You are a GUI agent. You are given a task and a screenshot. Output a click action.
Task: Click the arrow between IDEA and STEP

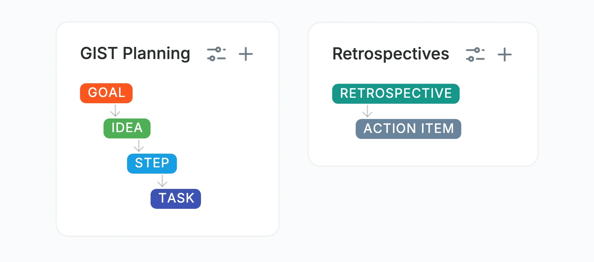139,146
